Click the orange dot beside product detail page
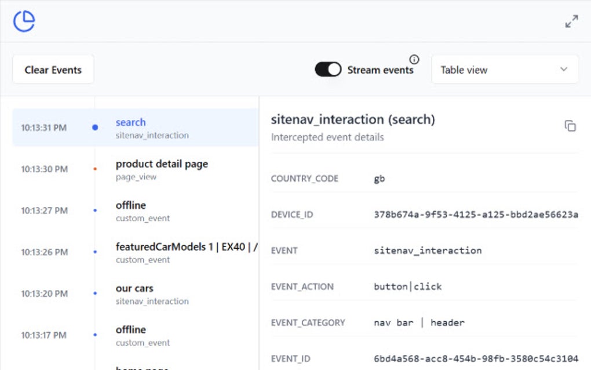 pos(94,169)
